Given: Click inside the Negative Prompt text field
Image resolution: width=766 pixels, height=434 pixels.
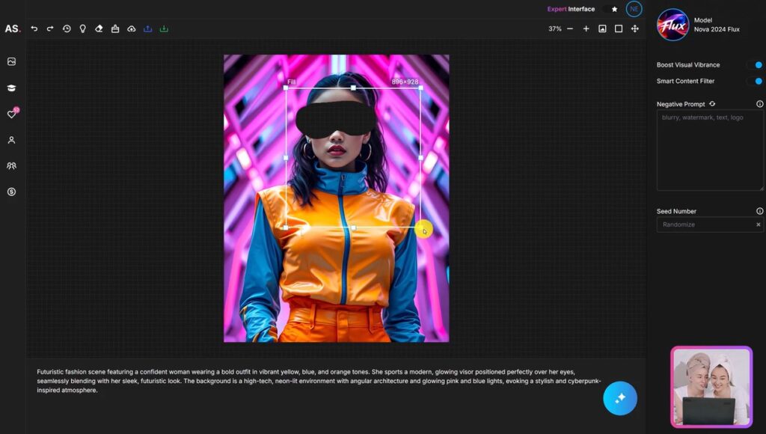Looking at the screenshot, I should [x=709, y=150].
